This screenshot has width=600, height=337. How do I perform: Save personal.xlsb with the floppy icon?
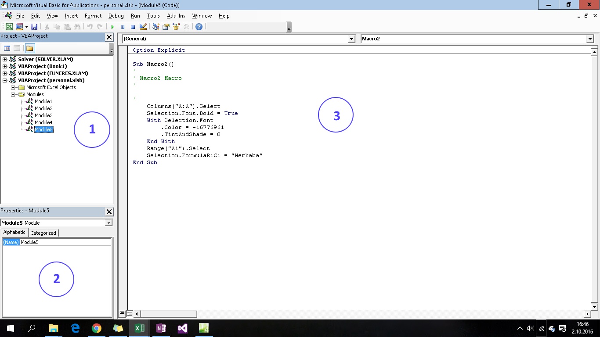coord(34,27)
